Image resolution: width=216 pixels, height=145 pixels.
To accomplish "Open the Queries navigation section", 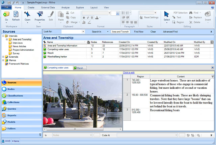I will (22, 109).
